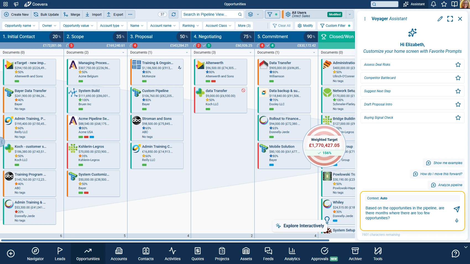Viewport: 470px width, 264px height.
Task: Edit Voyager Assistant prompts pencil icon
Action: click(x=440, y=19)
